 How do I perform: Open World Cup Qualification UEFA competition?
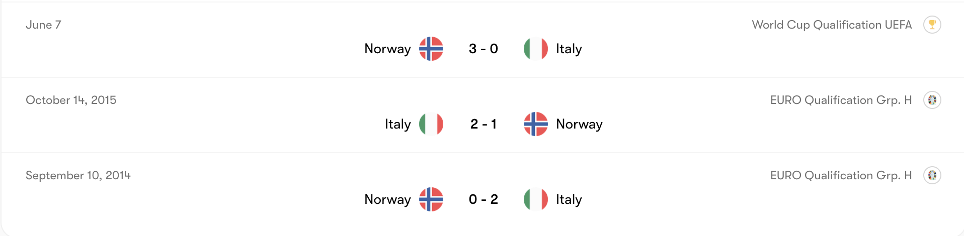[831, 25]
